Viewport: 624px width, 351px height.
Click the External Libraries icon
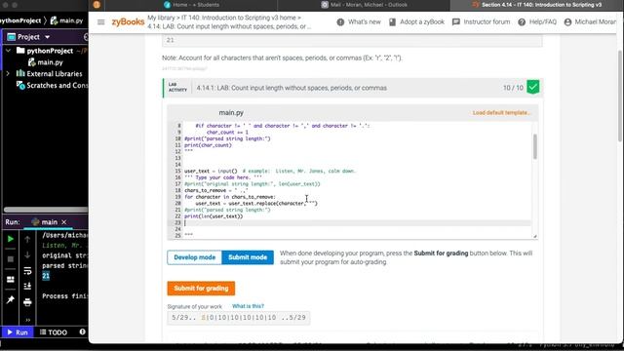[20, 73]
